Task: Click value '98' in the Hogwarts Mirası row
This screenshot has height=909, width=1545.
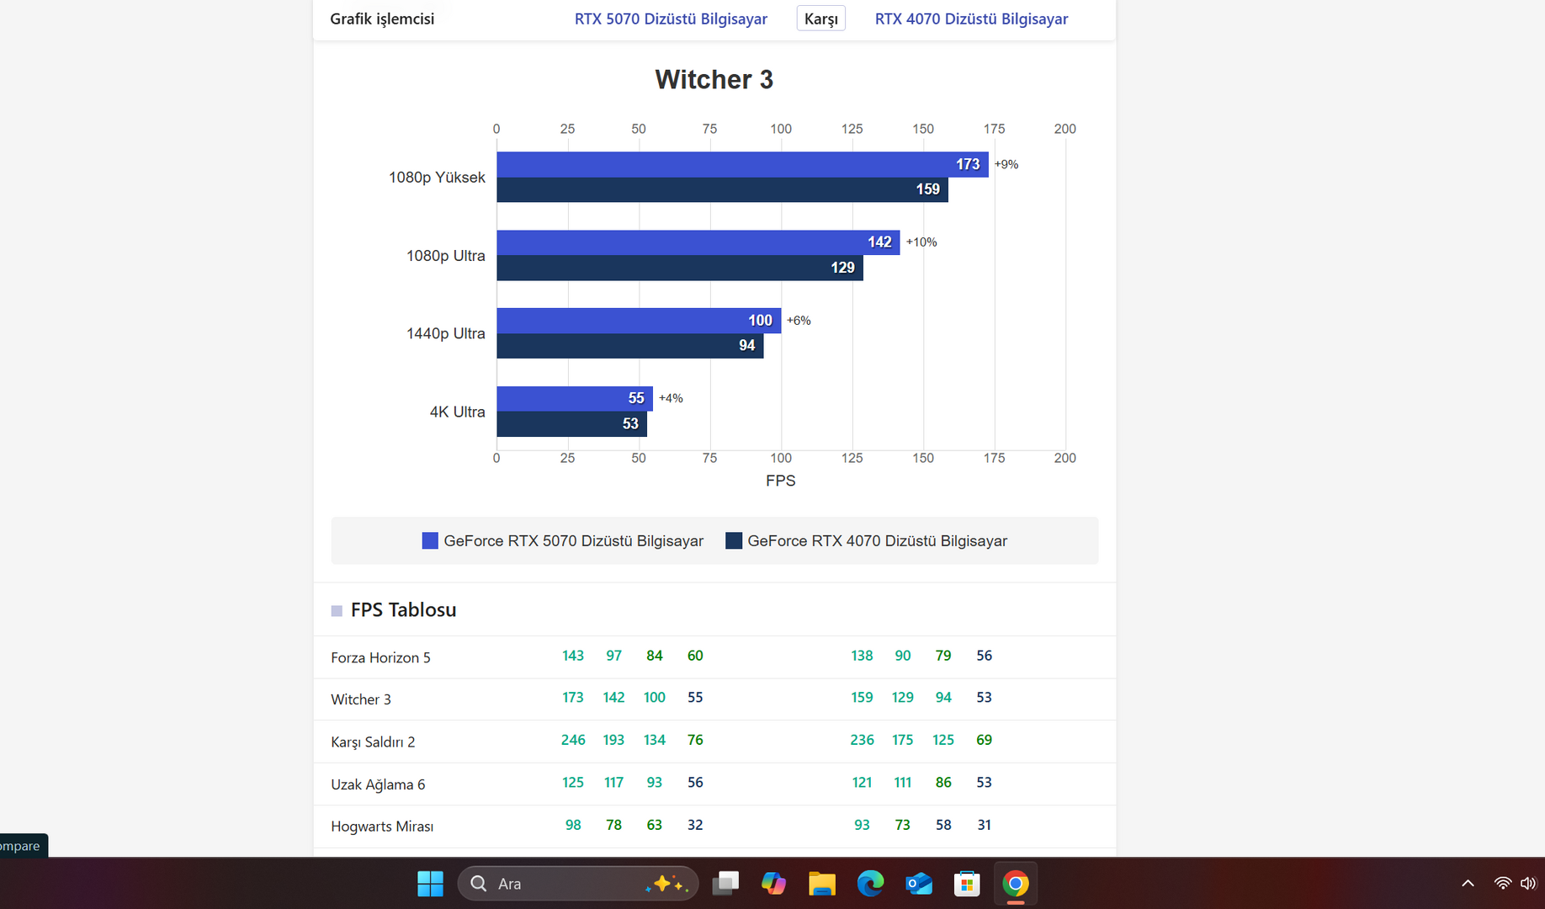Action: click(573, 825)
